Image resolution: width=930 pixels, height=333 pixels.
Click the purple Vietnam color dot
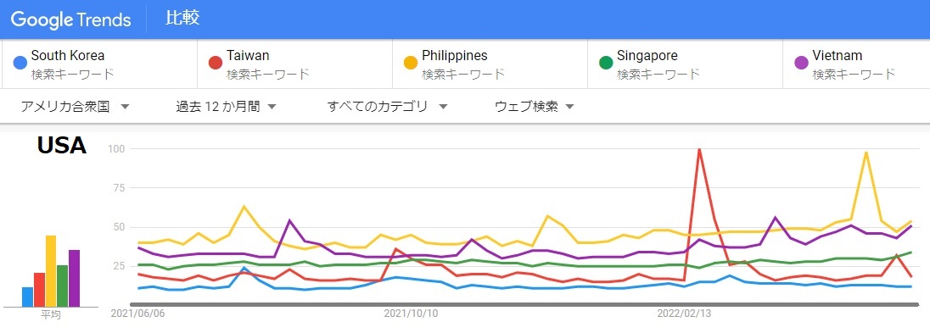point(801,63)
